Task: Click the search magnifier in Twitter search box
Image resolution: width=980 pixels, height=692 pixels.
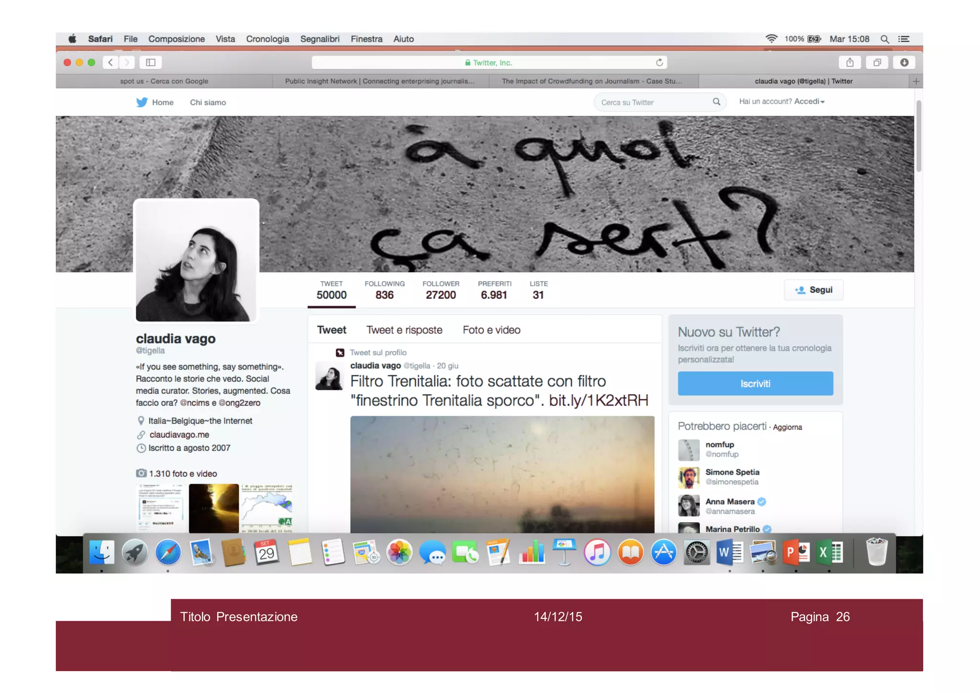Action: (x=716, y=102)
